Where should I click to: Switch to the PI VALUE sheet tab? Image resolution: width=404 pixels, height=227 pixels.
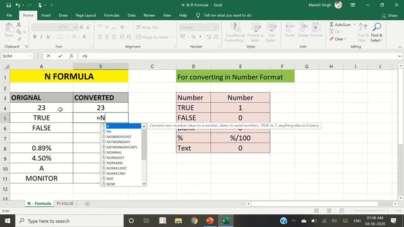click(65, 204)
